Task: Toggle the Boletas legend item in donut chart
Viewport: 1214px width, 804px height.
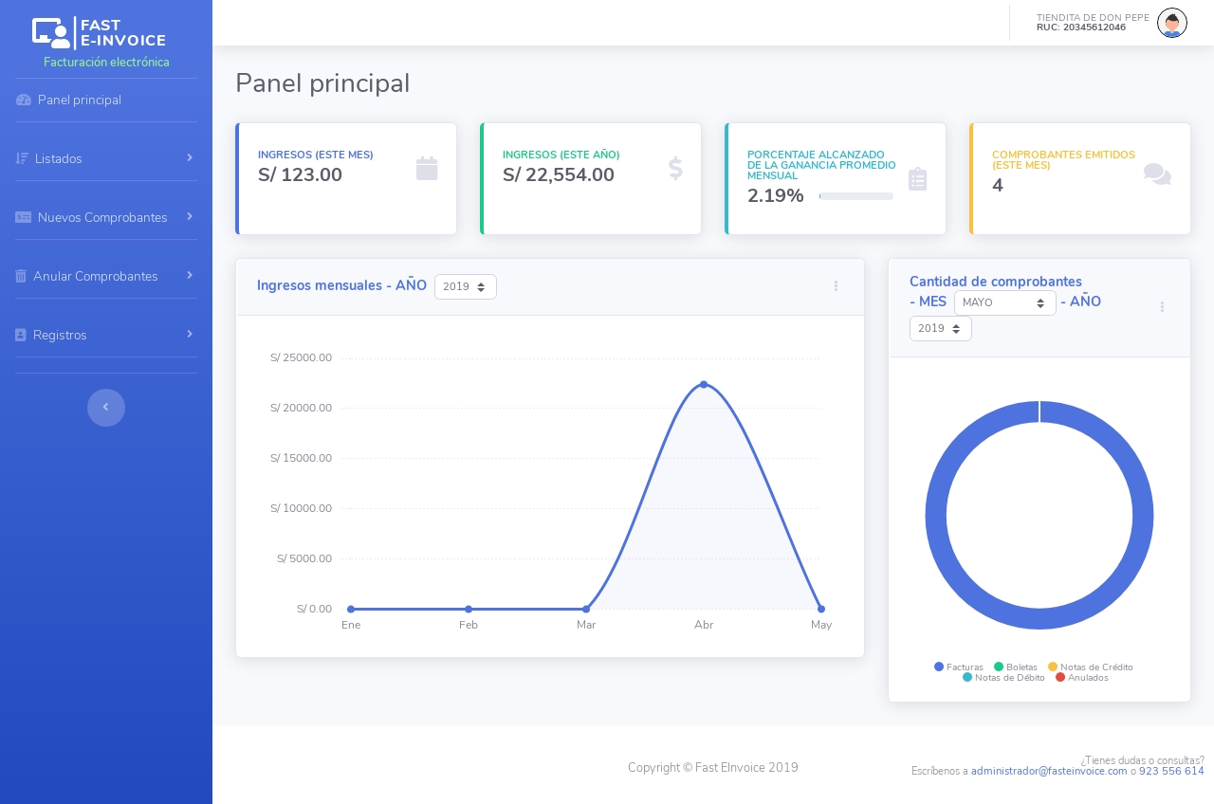Action: click(x=1016, y=667)
